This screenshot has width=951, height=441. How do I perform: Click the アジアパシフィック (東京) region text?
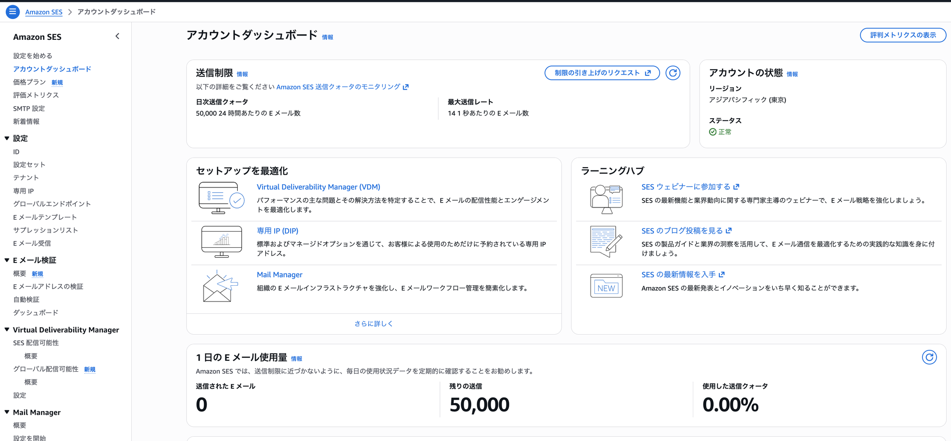(747, 100)
